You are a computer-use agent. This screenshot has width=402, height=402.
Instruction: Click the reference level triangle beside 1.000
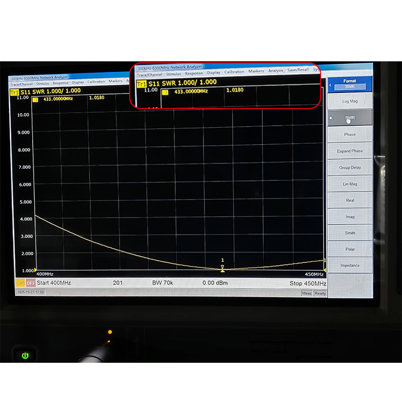pos(35,270)
